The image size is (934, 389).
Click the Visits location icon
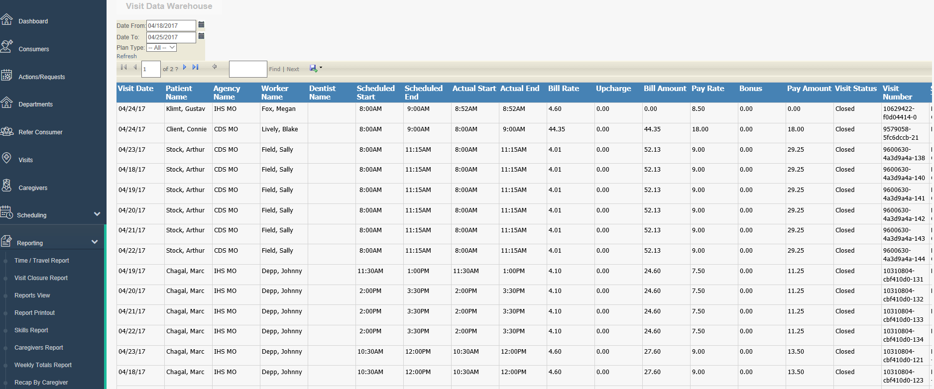(6, 158)
